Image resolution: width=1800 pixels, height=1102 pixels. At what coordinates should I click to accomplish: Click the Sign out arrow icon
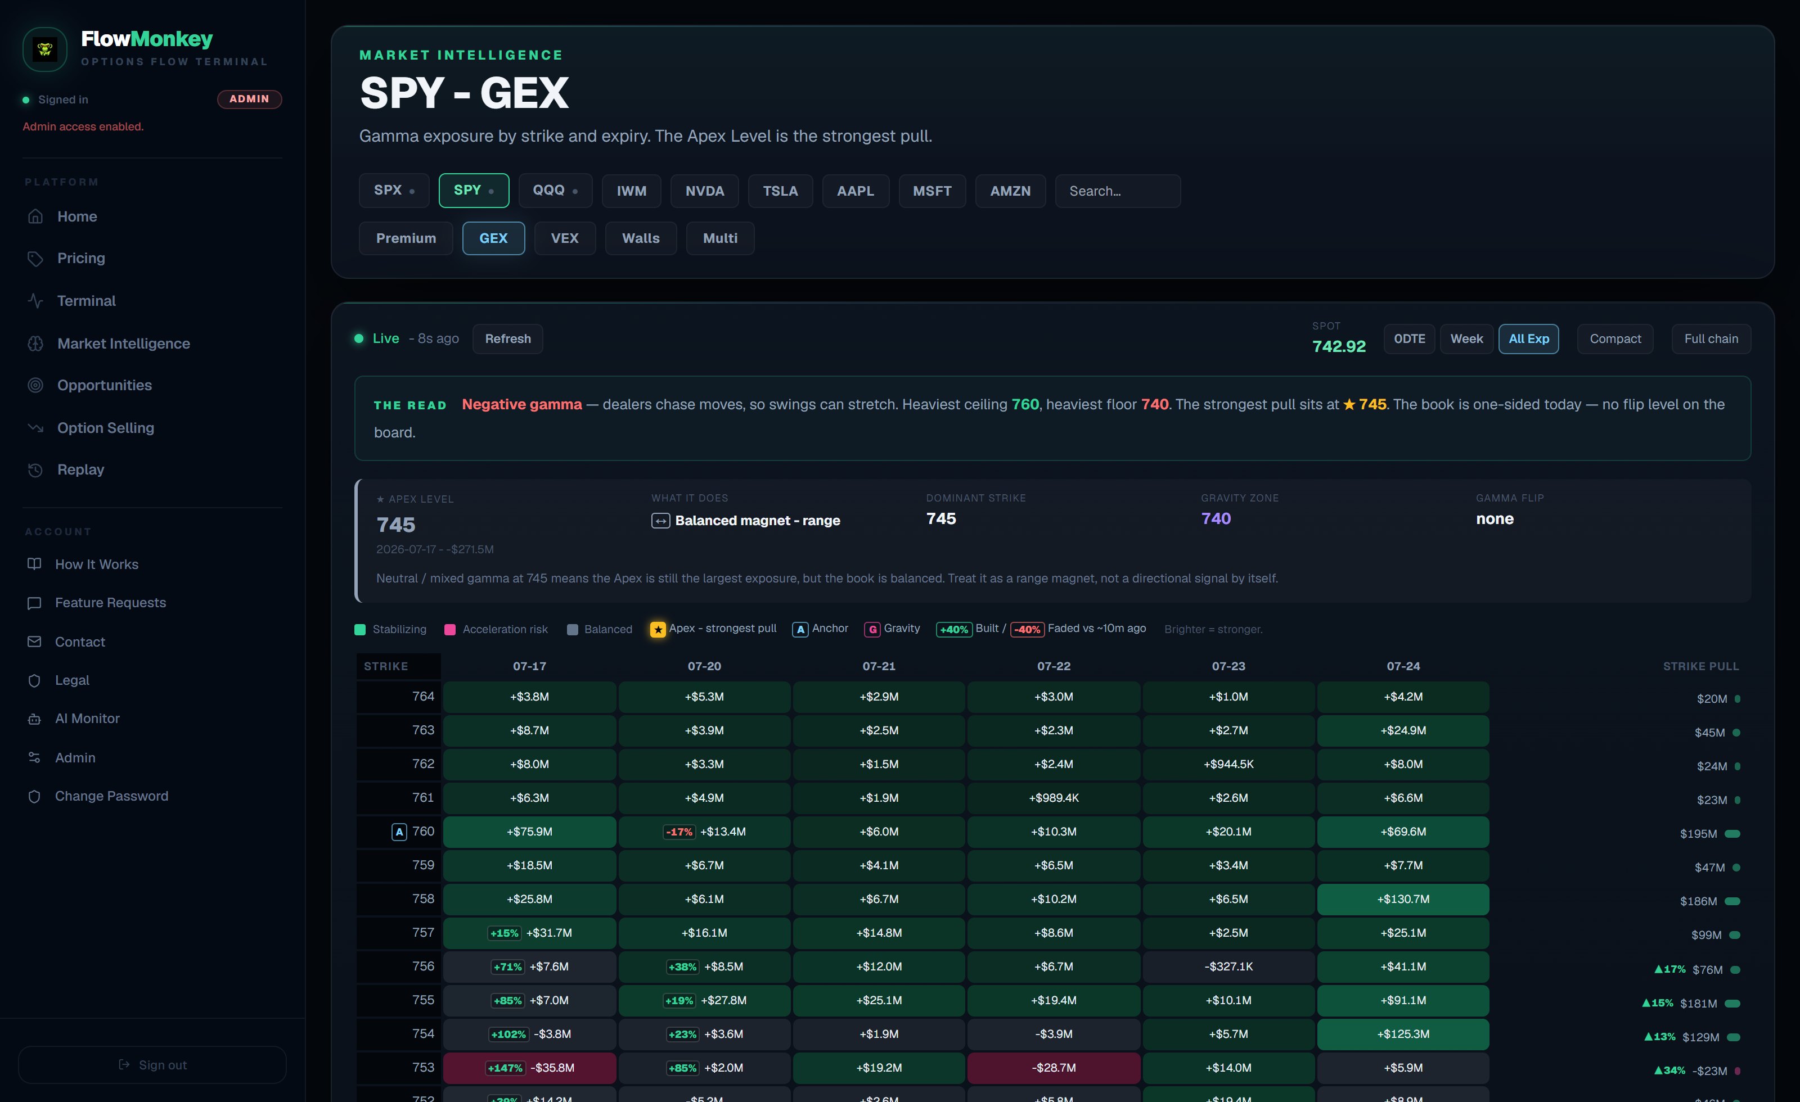[x=124, y=1065]
